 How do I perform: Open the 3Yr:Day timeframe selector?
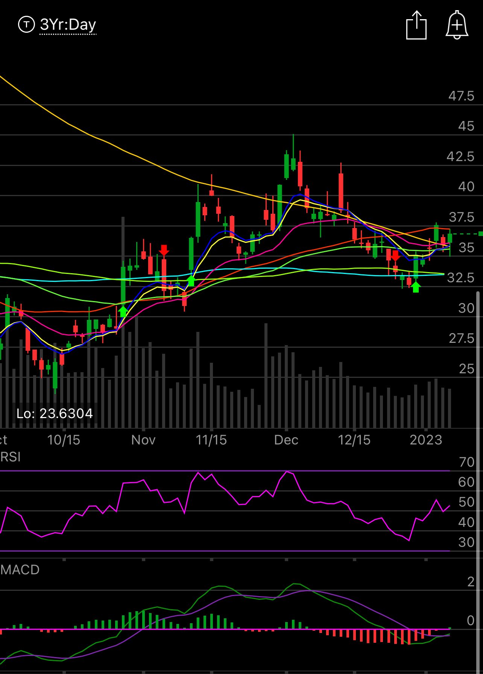point(68,24)
